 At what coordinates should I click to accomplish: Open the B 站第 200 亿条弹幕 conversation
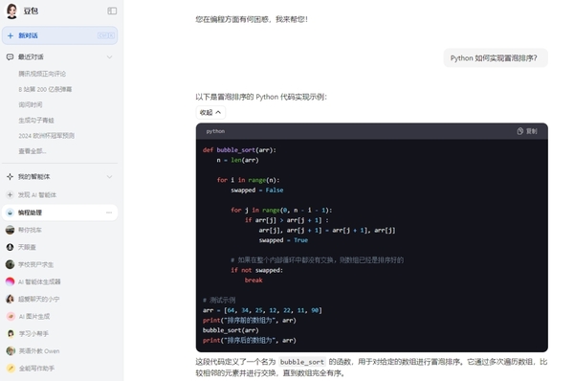(45, 89)
